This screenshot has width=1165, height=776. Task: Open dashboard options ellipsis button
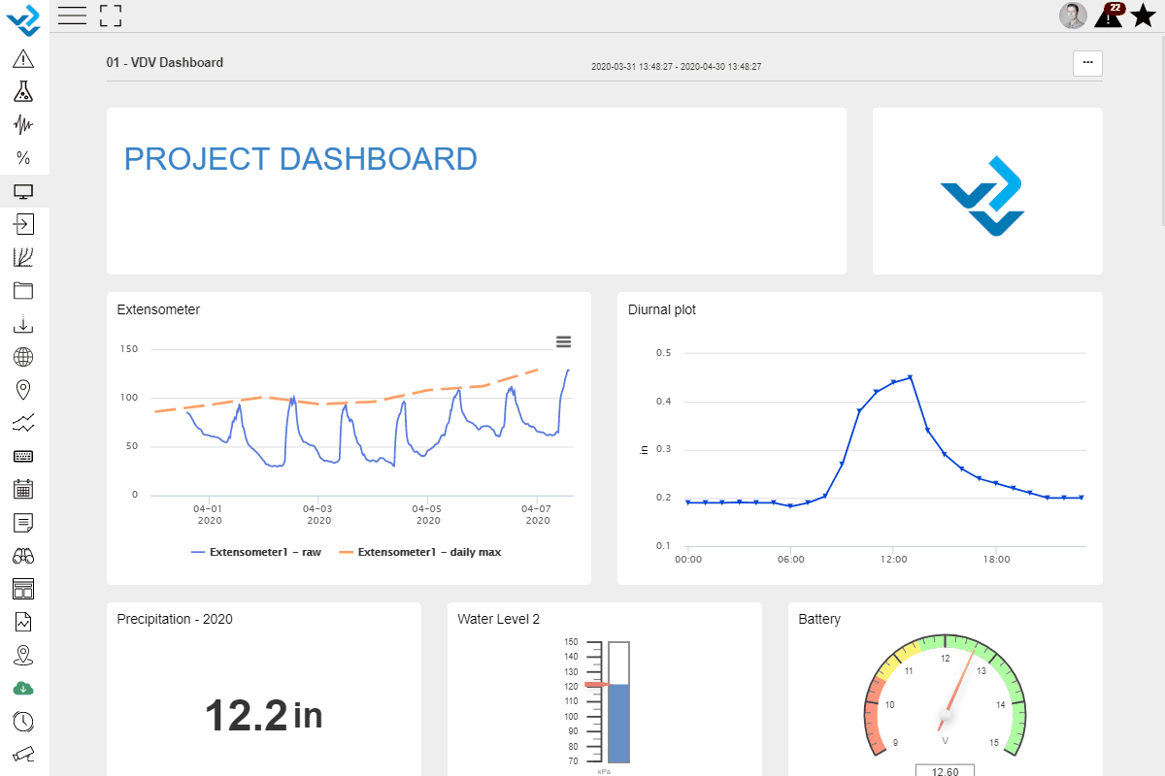click(x=1087, y=63)
